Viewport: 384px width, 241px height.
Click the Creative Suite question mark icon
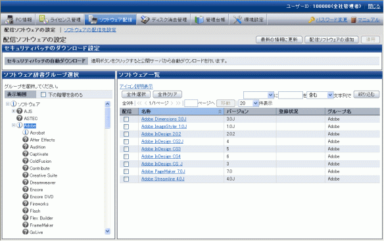(x=26, y=175)
